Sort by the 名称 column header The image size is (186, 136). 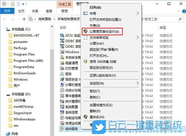click(63, 27)
